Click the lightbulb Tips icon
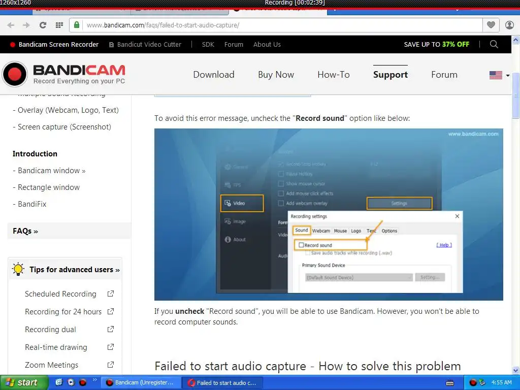 click(x=18, y=269)
